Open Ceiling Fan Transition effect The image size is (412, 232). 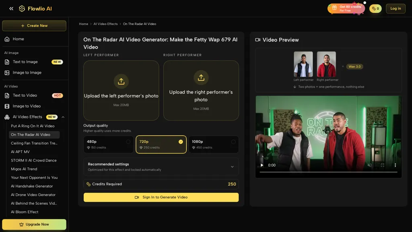(x=34, y=143)
